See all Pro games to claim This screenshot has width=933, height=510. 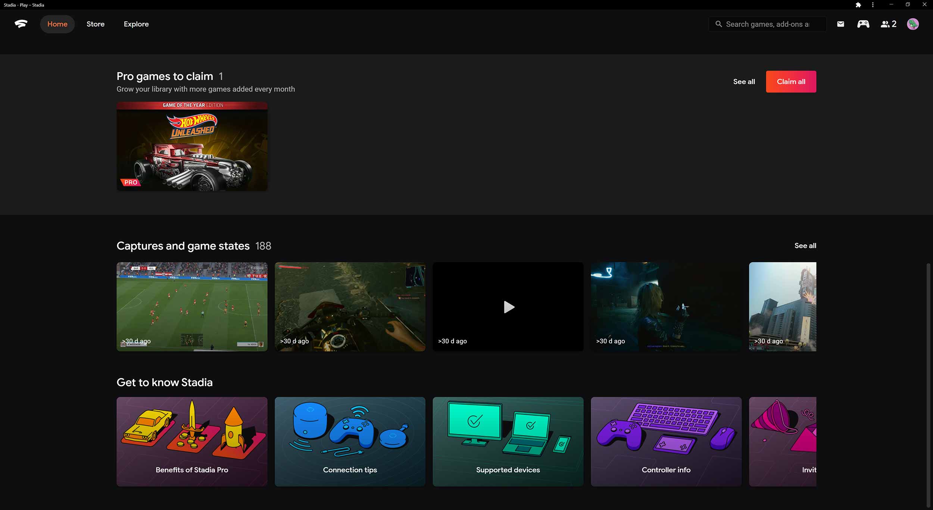coord(744,81)
